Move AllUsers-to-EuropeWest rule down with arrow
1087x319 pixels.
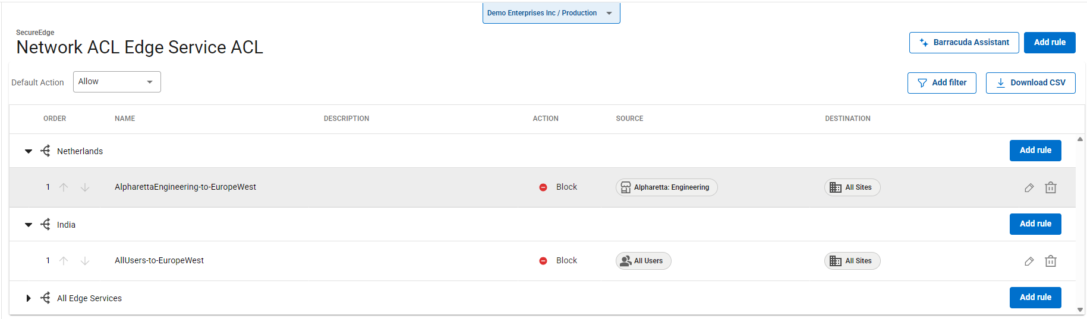click(85, 261)
